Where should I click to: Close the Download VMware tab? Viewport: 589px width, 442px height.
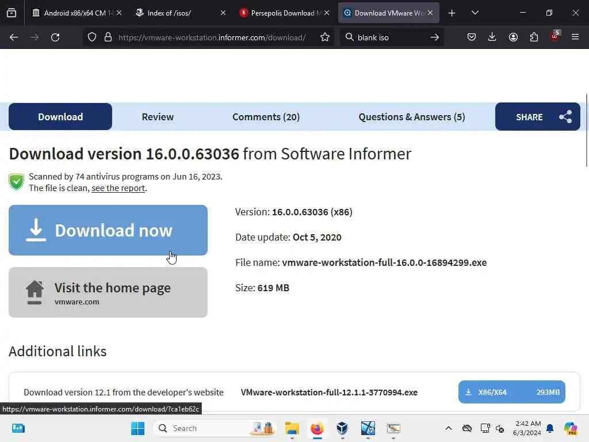pos(430,13)
